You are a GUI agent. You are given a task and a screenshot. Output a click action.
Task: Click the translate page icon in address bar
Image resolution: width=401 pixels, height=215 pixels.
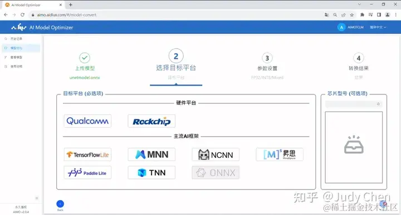[326, 15]
